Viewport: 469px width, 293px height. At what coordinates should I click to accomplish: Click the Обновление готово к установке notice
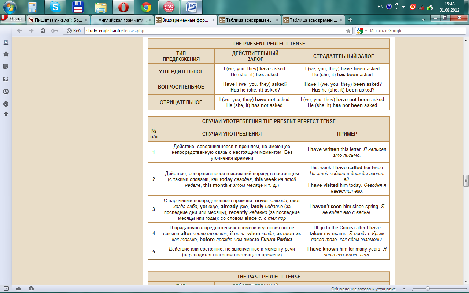pyautogui.click(x=363, y=289)
